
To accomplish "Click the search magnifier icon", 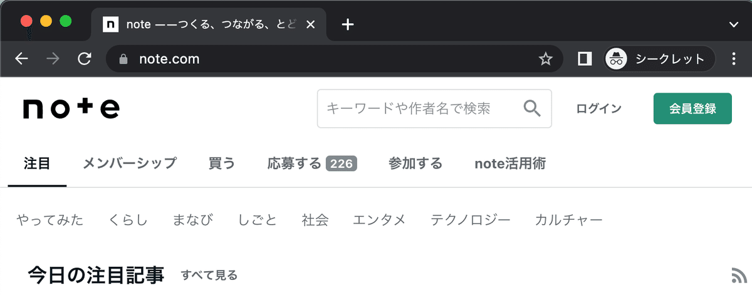I will pos(532,108).
